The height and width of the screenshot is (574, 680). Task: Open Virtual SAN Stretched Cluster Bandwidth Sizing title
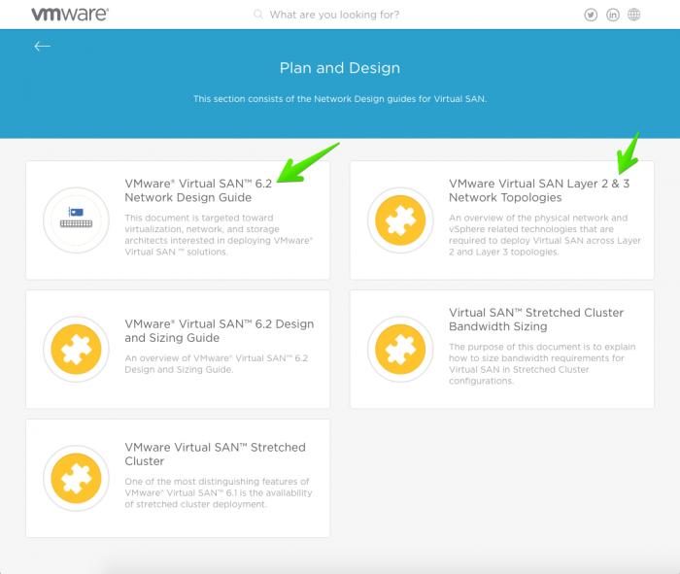pos(536,320)
